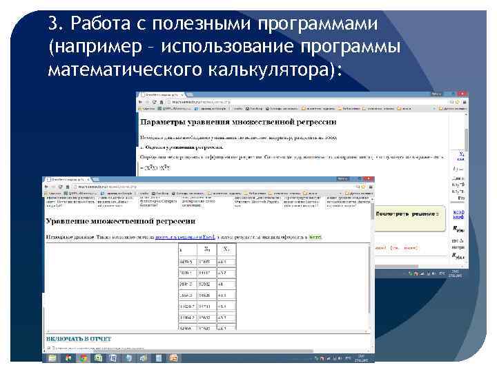Click the vertical scrollbar of front browser window
The image size is (497, 372).
pyautogui.click(x=373, y=210)
